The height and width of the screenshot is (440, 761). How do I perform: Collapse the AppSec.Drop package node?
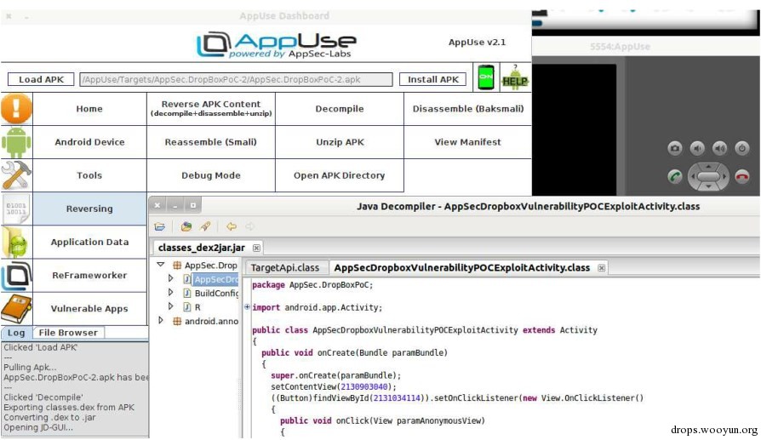pyautogui.click(x=161, y=265)
